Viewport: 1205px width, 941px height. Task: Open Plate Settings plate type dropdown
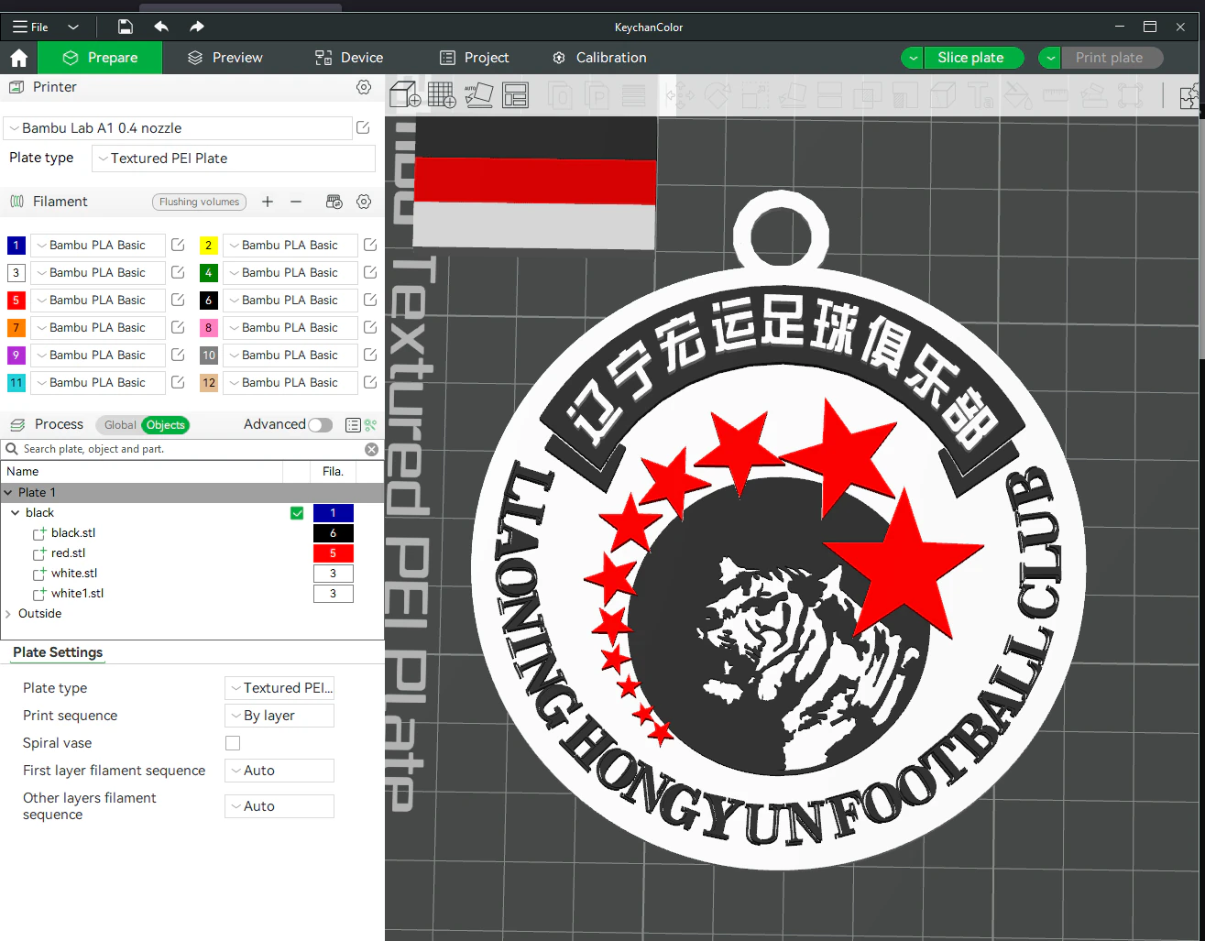tap(279, 688)
